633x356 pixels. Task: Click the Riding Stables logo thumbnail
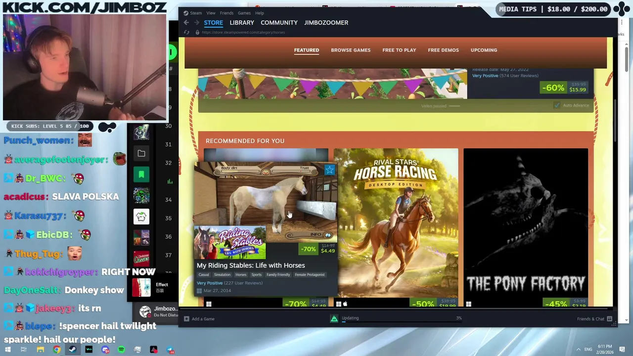pos(229,243)
